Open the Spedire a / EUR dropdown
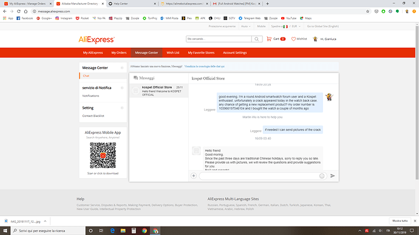This screenshot has width=419, height=235. tap(285, 27)
